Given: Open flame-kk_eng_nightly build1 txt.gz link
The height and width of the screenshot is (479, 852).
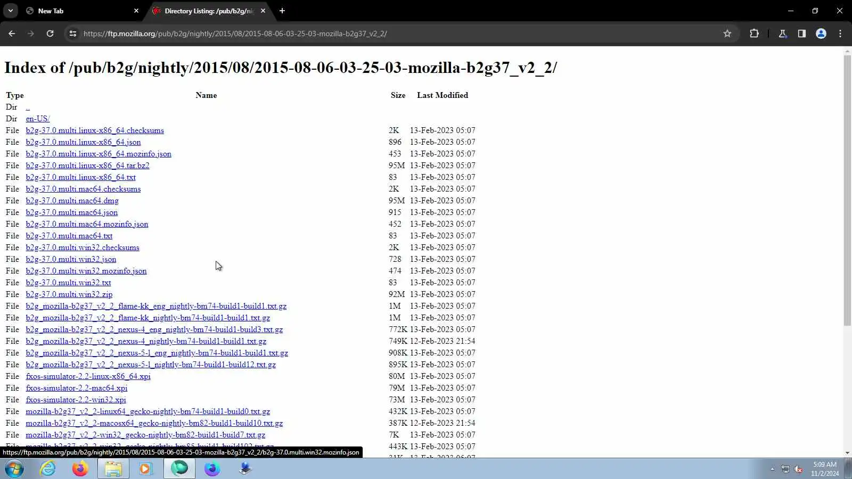Looking at the screenshot, I should tap(156, 306).
